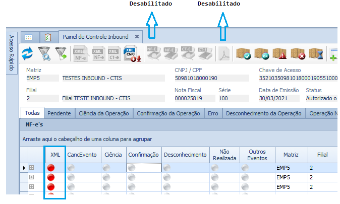Open the Acesso Rápido side panel
Image resolution: width=340 pixels, height=204 pixels.
[x=12, y=53]
